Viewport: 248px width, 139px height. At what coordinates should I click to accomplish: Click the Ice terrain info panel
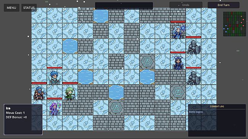click(x=23, y=119)
